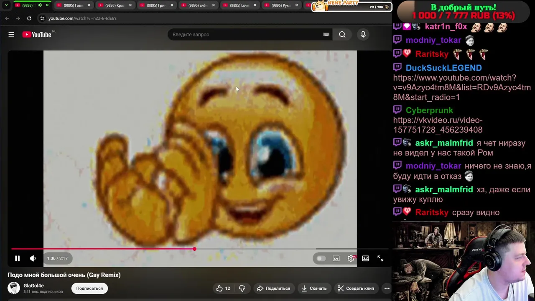Screen dimensions: 535x301
Task: Click the donation goal 1 000 / 7 777 RUB
Action: (464, 15)
